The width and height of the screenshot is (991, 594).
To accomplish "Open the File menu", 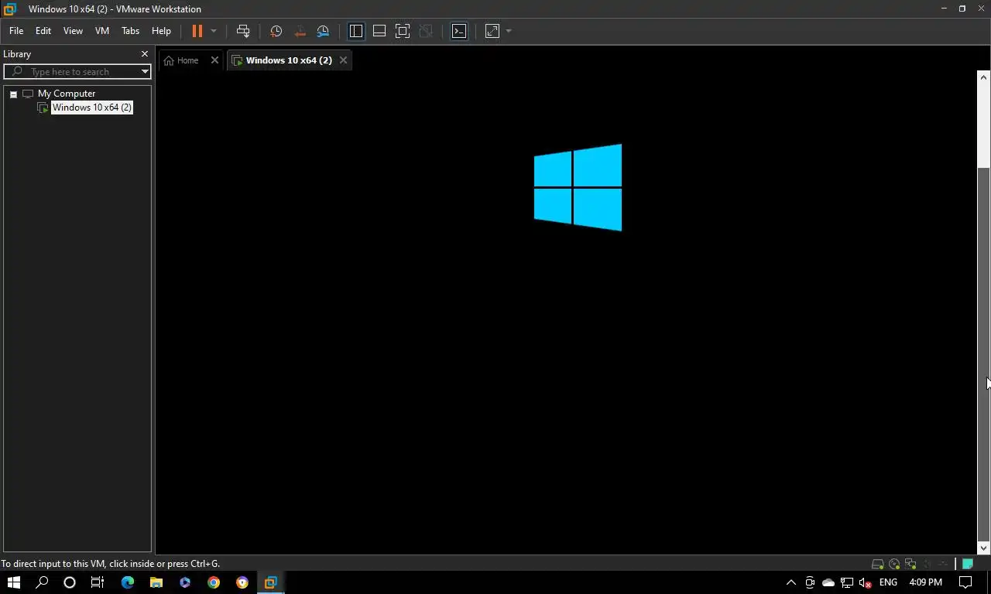I will click(16, 31).
